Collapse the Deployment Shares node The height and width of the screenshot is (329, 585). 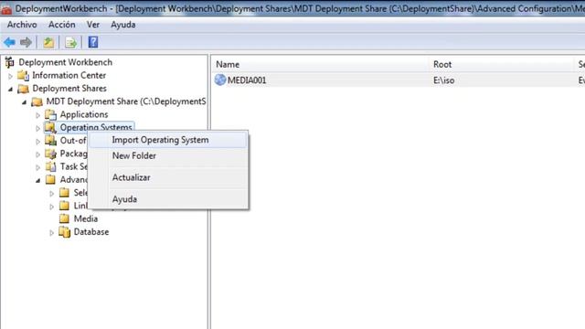tap(10, 90)
